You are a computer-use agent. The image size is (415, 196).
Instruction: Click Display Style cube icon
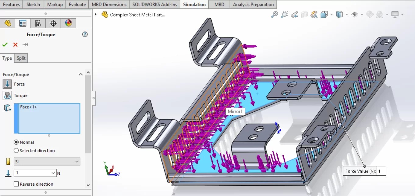(339, 14)
